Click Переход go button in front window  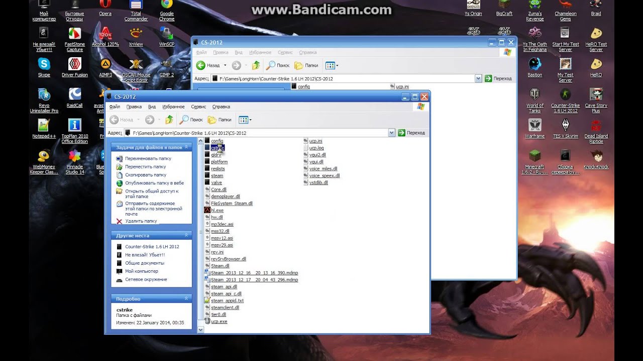click(411, 133)
